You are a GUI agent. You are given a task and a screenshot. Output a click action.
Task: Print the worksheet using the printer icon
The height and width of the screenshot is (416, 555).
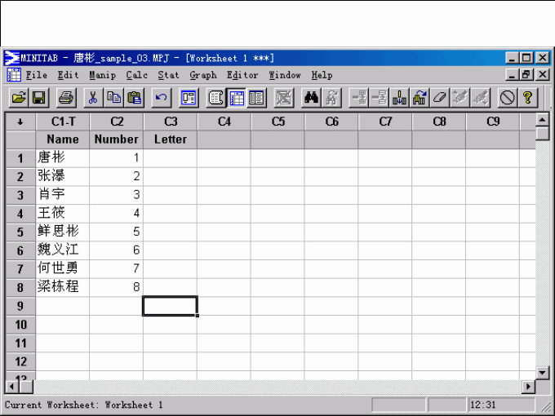pyautogui.click(x=67, y=98)
